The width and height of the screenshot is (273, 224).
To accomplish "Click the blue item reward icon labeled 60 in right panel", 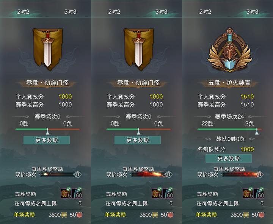I will 259,193.
